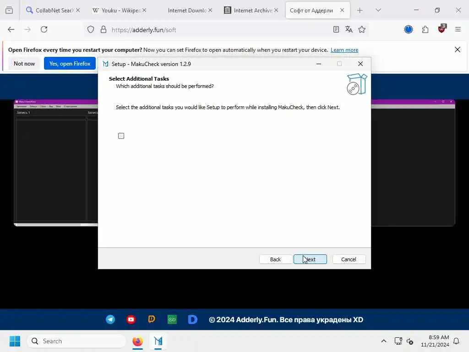
Task: Open the blue D footer icon
Action: click(x=193, y=319)
